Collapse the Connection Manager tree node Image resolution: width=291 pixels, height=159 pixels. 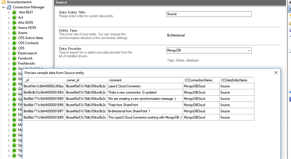3,7
